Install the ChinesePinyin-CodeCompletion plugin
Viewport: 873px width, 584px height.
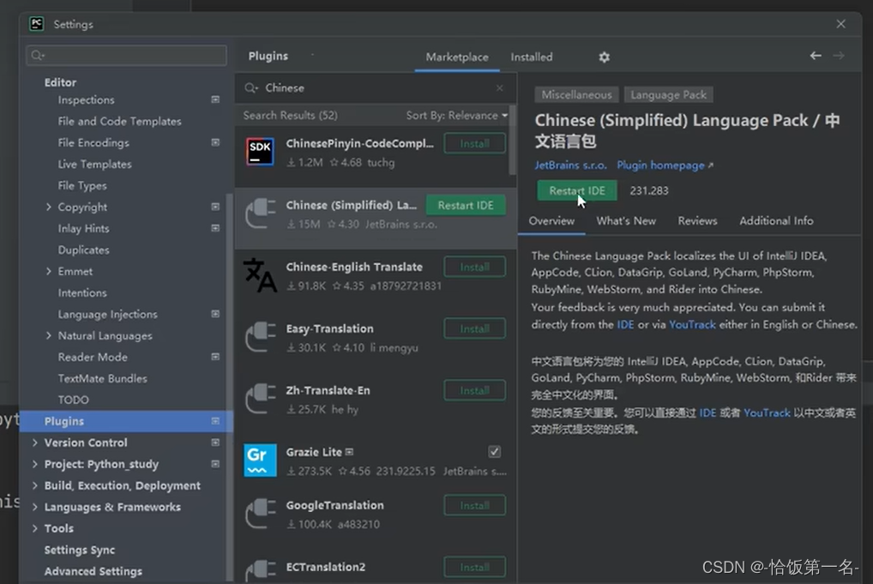click(x=475, y=143)
